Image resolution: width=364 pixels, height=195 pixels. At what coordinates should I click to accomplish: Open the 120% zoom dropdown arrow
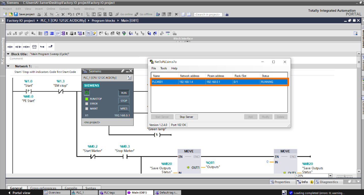coord(330,175)
